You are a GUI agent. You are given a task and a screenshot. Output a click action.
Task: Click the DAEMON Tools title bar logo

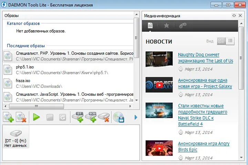pyautogui.click(x=4, y=5)
